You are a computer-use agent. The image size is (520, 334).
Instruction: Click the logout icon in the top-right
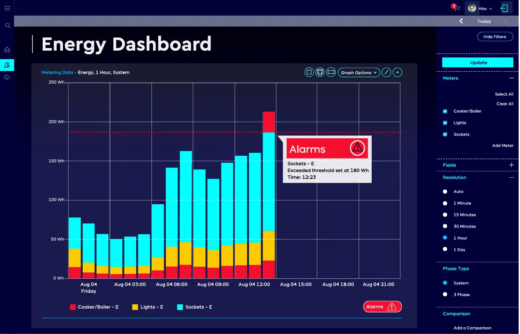tap(505, 8)
